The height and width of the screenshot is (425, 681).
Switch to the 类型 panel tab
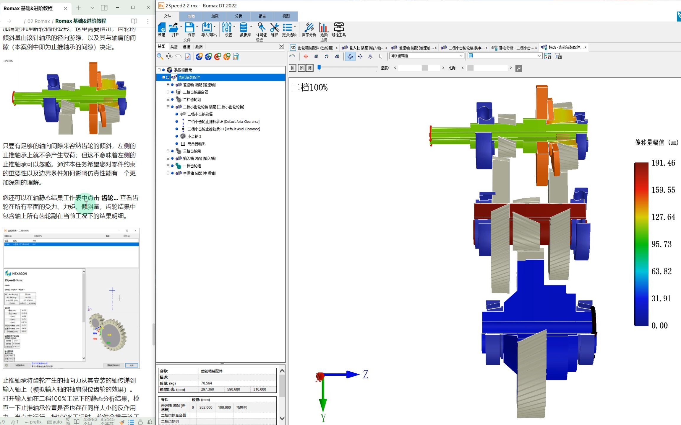(x=174, y=47)
